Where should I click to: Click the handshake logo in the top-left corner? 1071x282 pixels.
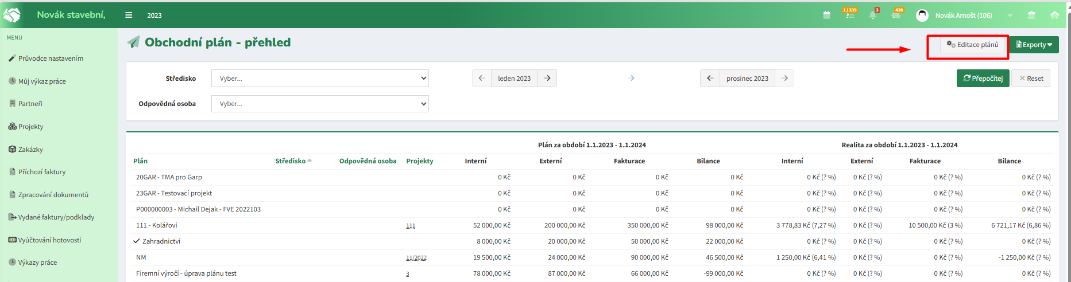click(12, 15)
